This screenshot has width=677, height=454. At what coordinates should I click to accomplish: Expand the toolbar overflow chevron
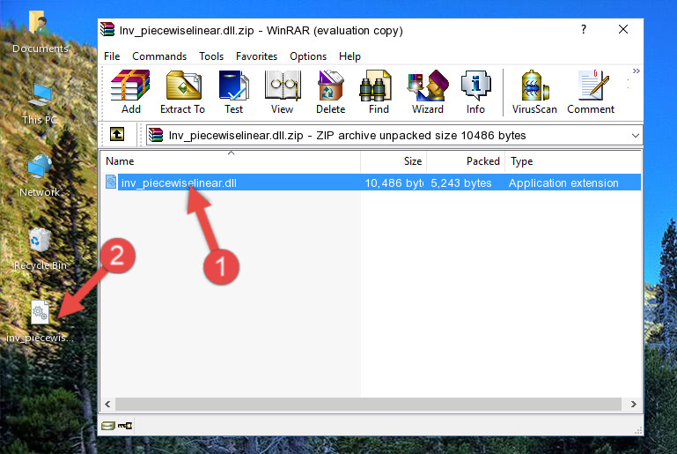636,71
